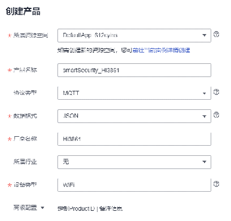Click the 产品名称 smartSecurity_Hi3861 input field
The image size is (231, 221).
pos(134,70)
